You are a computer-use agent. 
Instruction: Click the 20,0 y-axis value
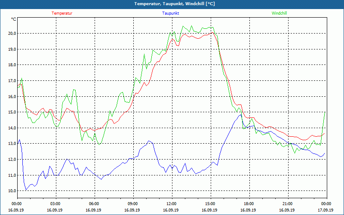(x=12, y=34)
